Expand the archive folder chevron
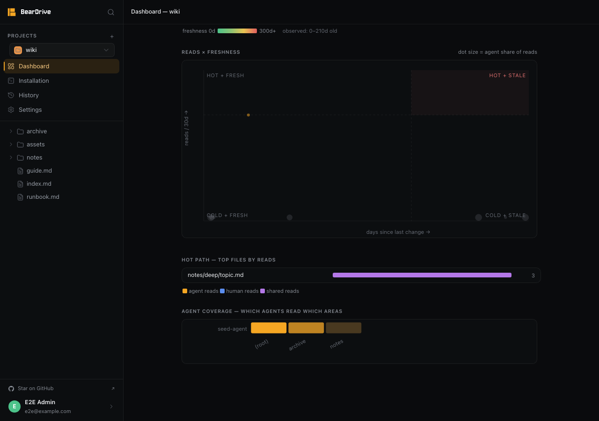This screenshot has height=421, width=599. click(11, 131)
